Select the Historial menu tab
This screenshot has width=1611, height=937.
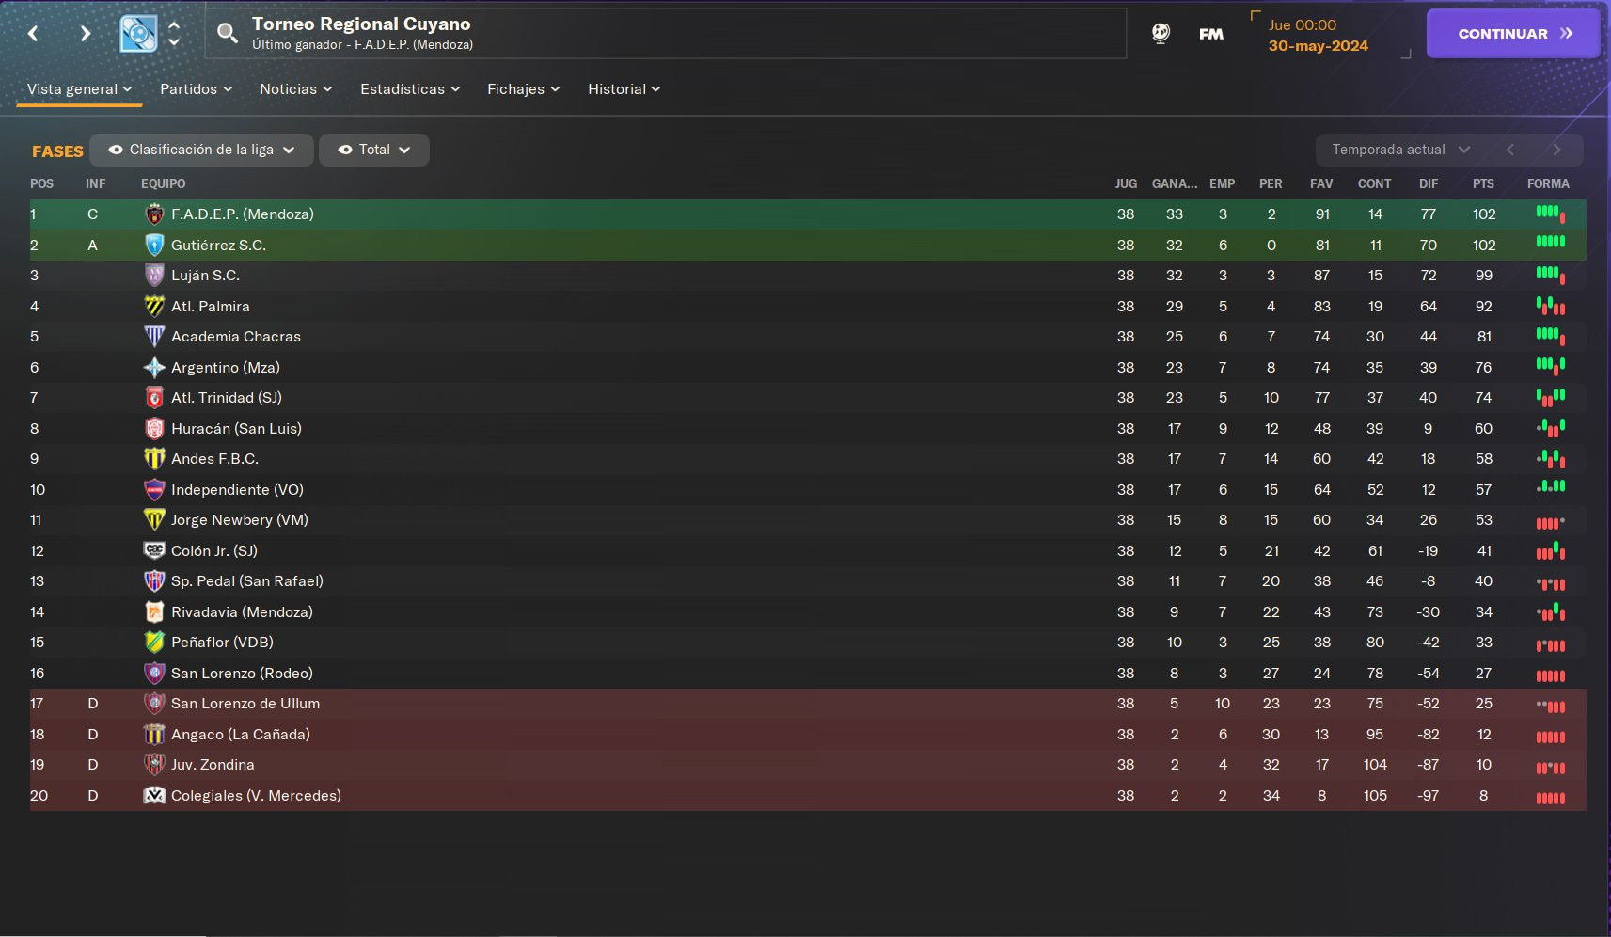pos(624,89)
